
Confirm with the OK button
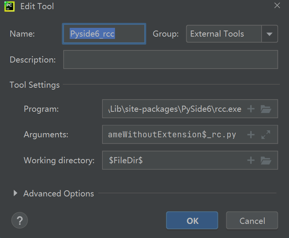[192, 220]
